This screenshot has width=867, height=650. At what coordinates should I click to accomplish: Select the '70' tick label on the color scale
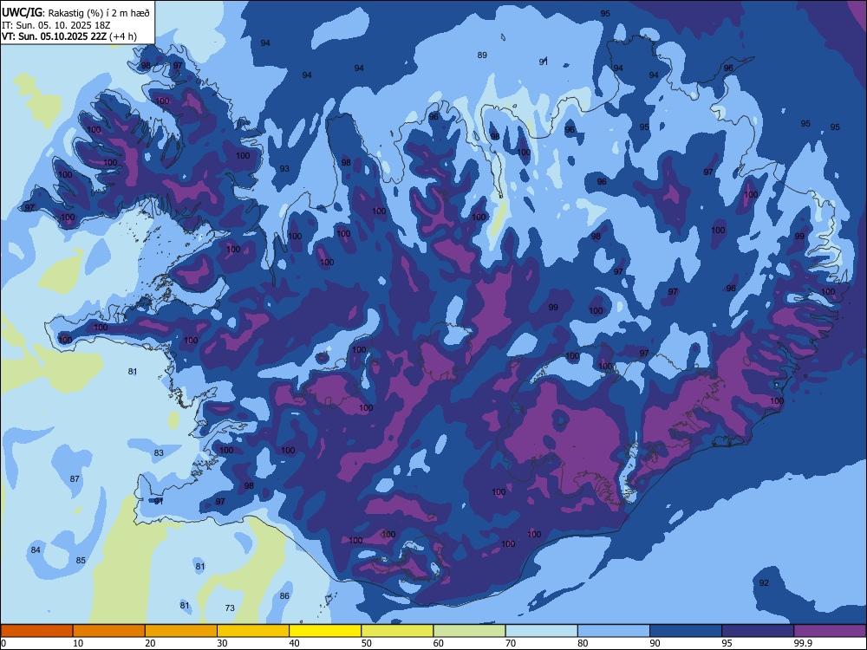(511, 643)
